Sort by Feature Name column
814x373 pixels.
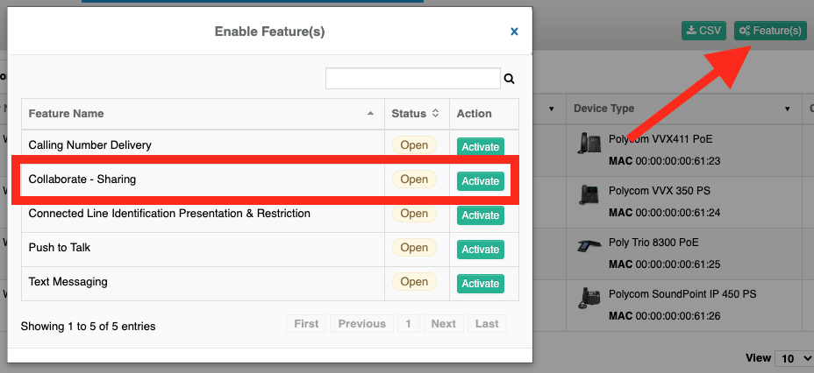tap(202, 113)
